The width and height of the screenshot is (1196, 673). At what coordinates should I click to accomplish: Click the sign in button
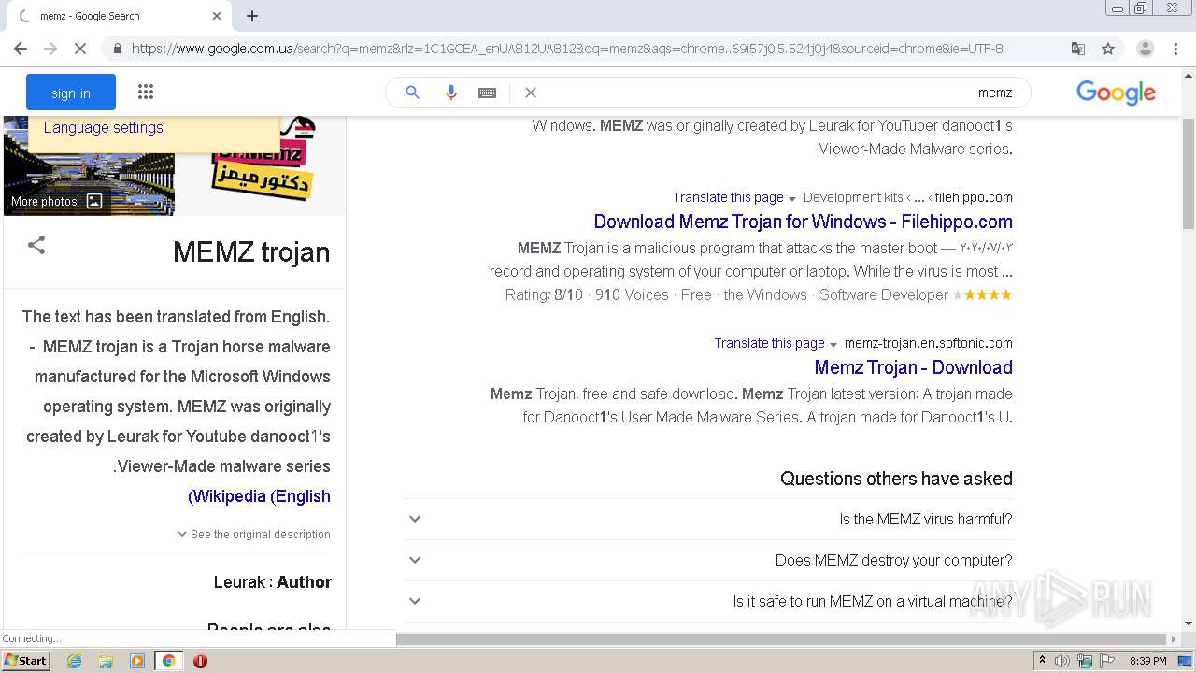(x=71, y=93)
